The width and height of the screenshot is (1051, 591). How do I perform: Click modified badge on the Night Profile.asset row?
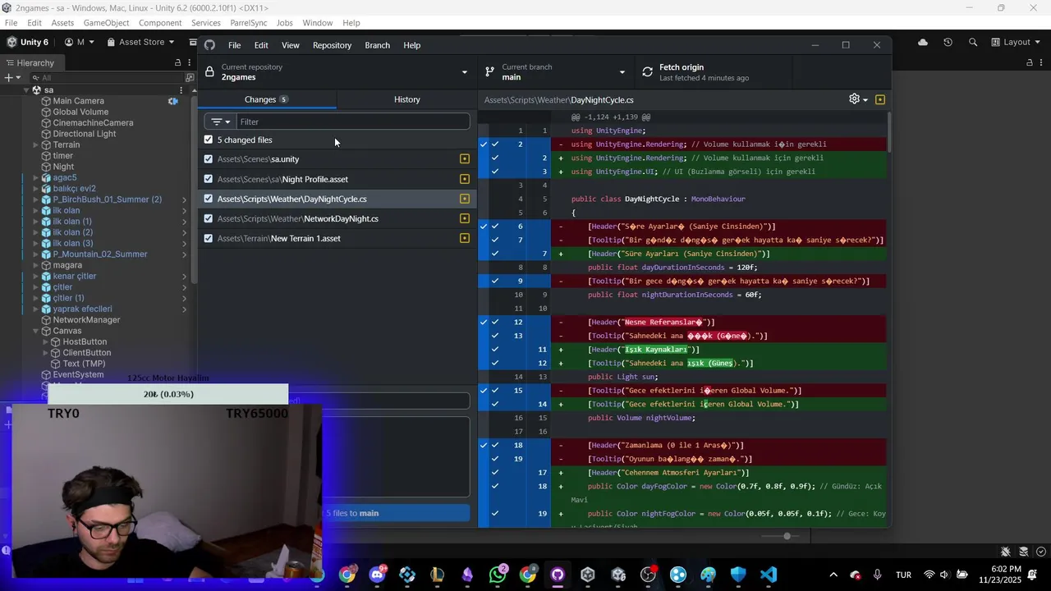click(x=465, y=179)
